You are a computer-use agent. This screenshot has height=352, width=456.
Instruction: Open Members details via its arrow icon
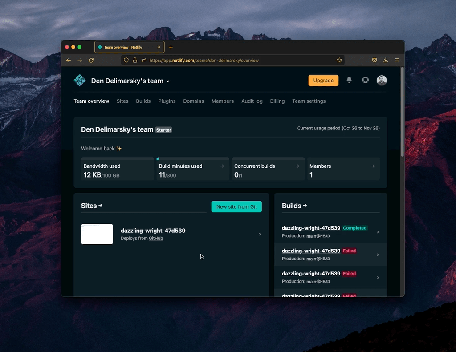pyautogui.click(x=373, y=166)
